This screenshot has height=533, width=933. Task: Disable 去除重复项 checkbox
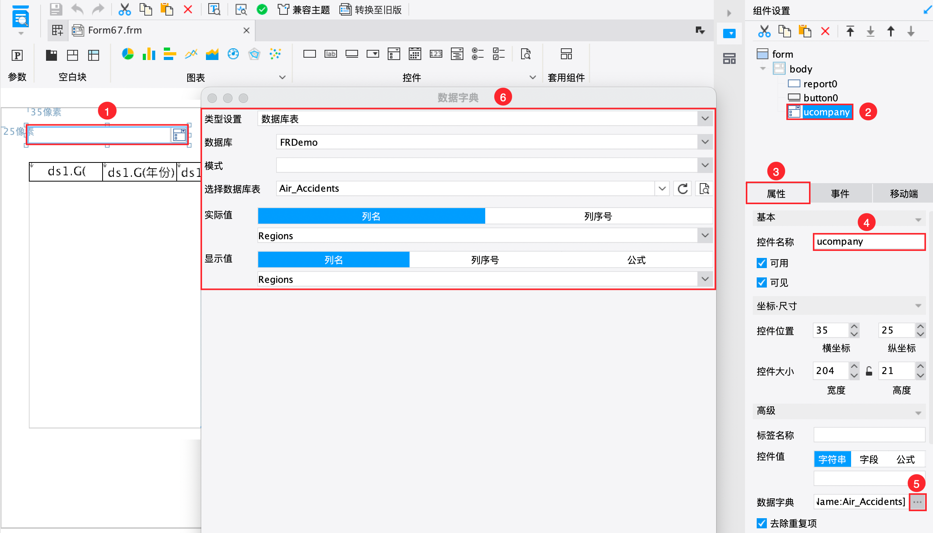point(761,523)
